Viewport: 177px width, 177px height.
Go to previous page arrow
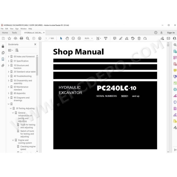click(34, 38)
